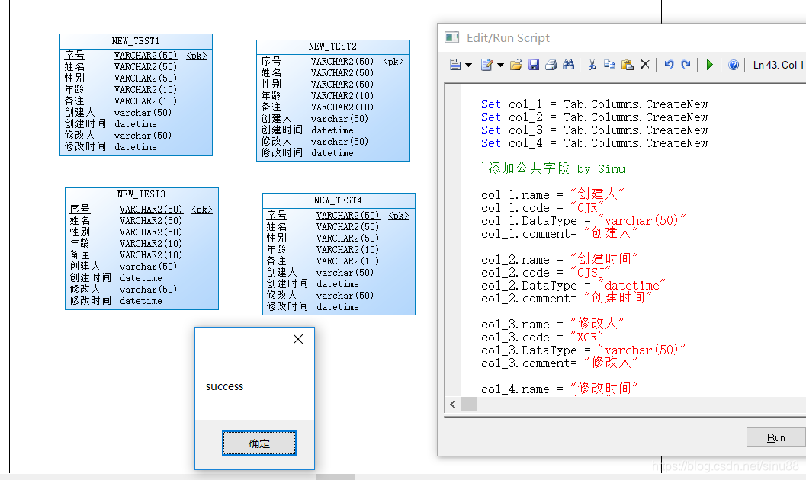
Task: Open Find with the binoculars icon
Action: [x=569, y=65]
